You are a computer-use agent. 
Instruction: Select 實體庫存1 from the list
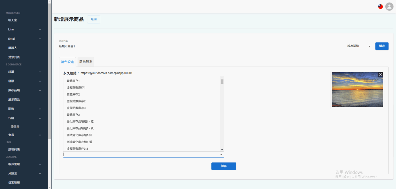click(142, 81)
